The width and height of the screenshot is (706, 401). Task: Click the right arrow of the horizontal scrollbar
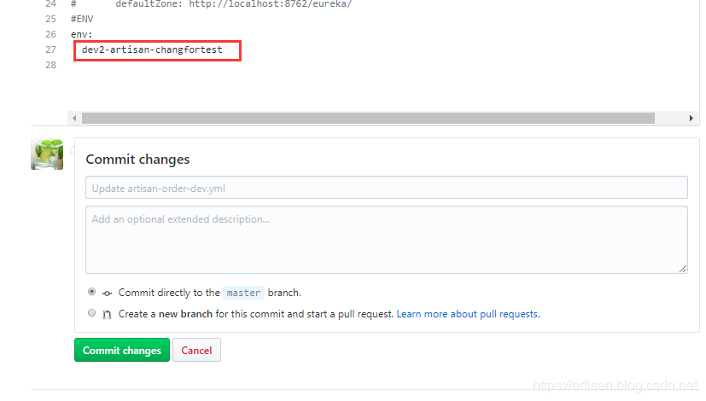click(691, 119)
